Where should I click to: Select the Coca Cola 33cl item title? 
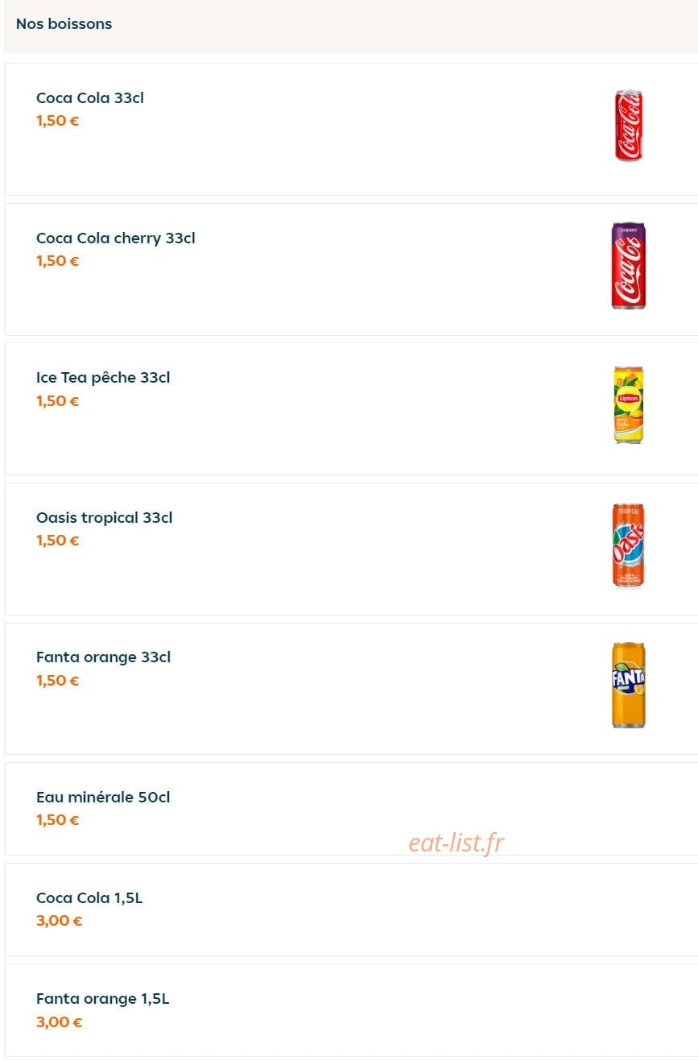[90, 98]
